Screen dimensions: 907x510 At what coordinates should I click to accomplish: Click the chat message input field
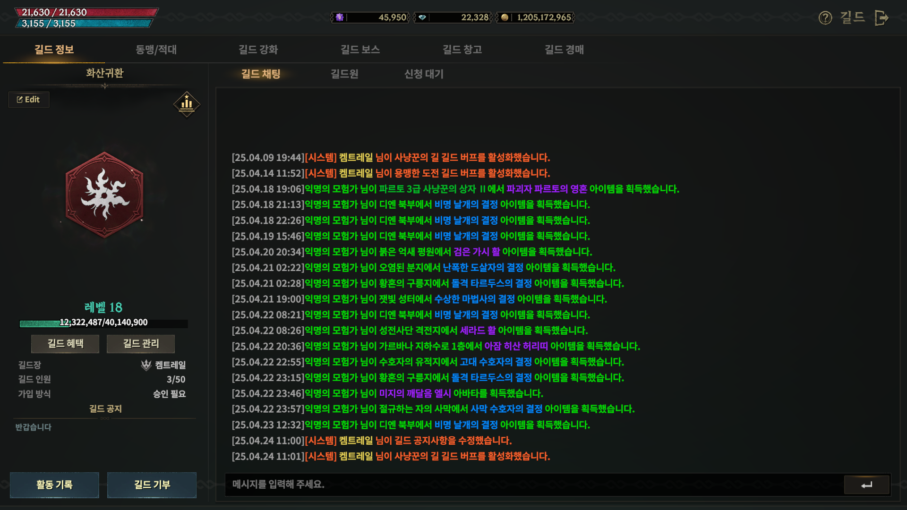click(x=534, y=484)
